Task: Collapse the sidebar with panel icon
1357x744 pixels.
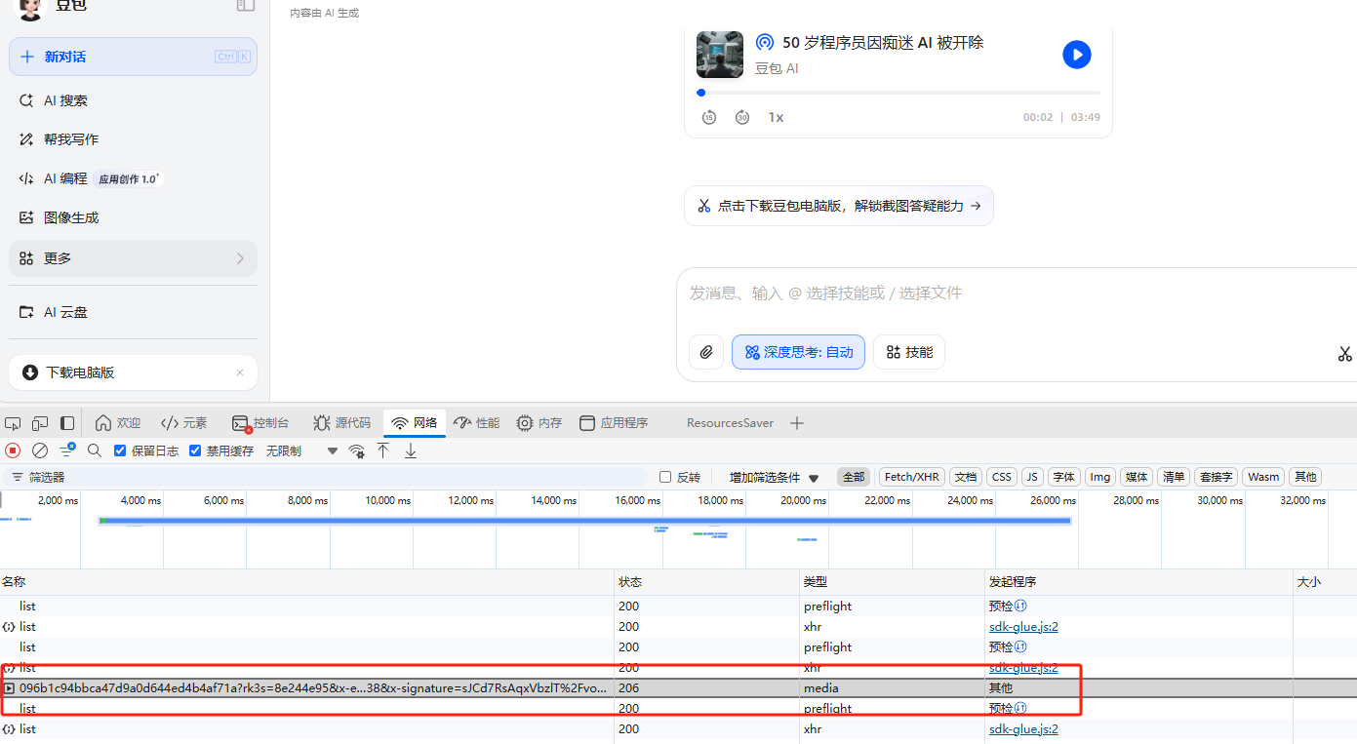Action: (246, 5)
